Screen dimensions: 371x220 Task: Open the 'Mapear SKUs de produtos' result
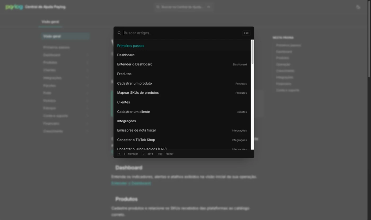click(x=182, y=93)
